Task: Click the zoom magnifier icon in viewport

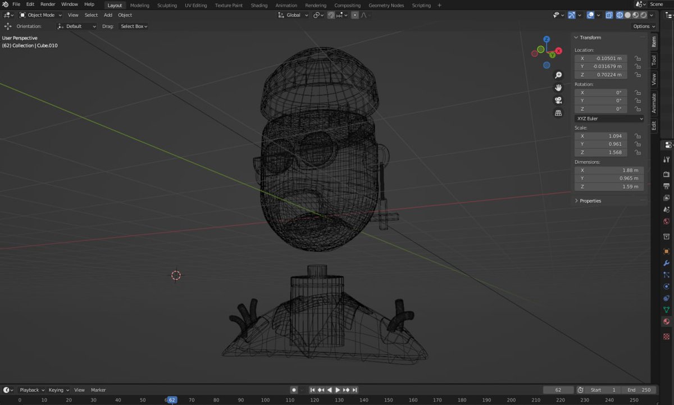Action: (558, 75)
